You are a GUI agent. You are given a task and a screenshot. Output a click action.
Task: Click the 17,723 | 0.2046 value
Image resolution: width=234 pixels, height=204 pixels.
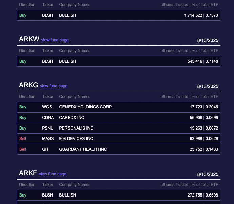[204, 107]
